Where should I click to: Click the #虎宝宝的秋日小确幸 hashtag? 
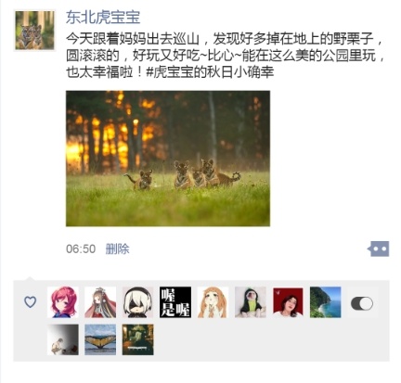210,72
